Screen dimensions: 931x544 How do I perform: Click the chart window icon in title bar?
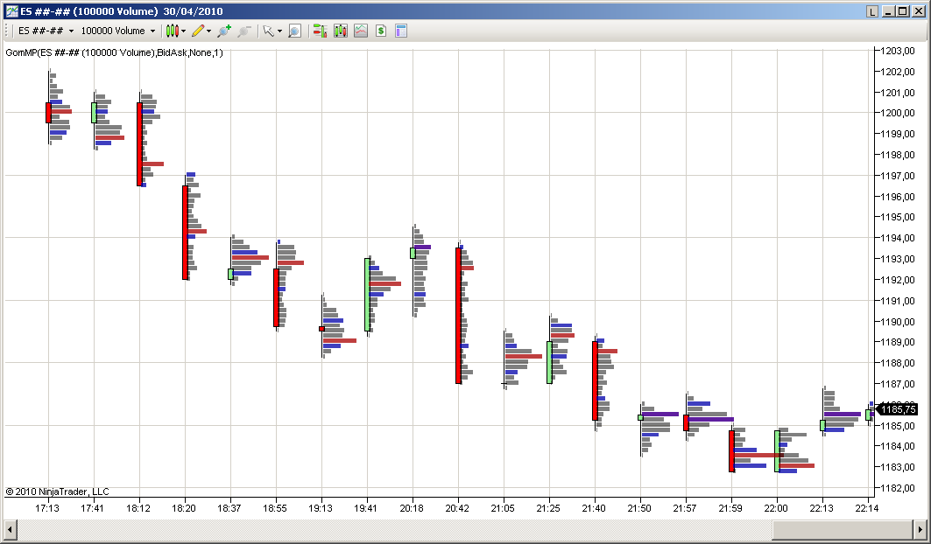click(11, 10)
